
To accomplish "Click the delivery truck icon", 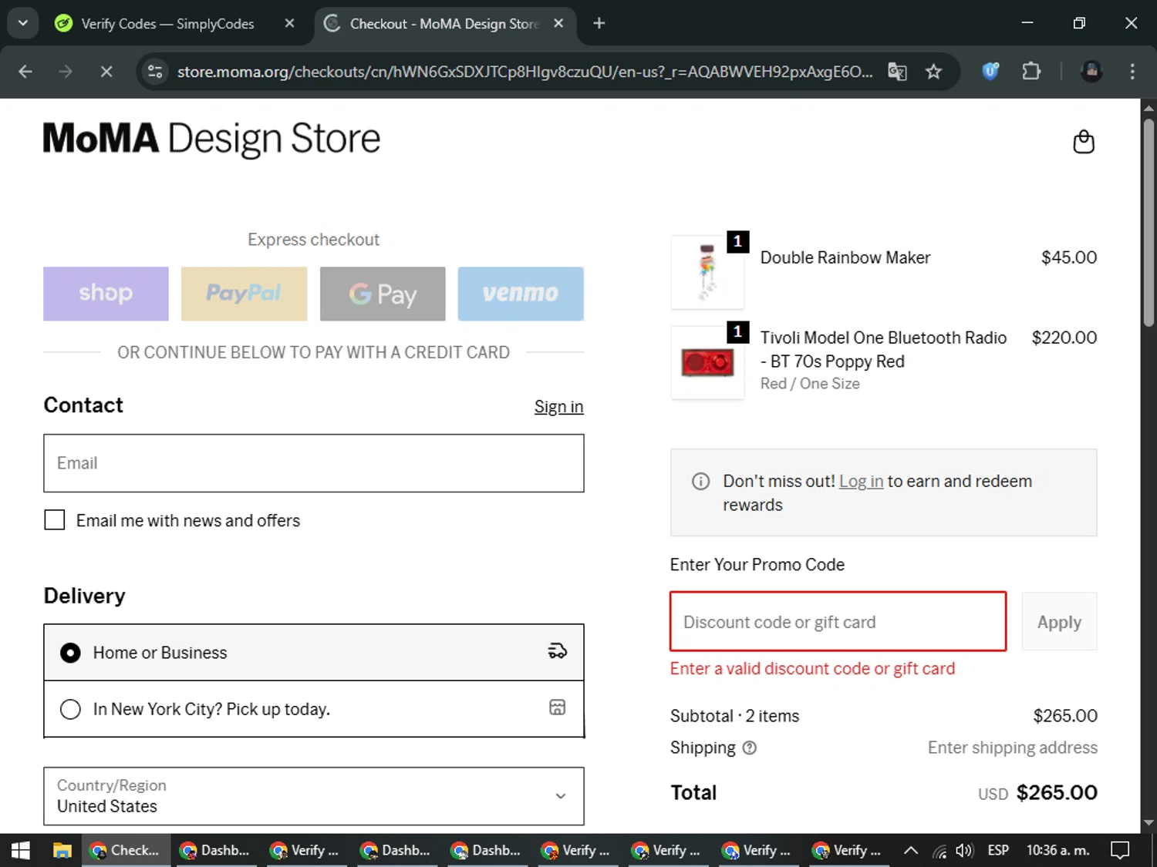I will [x=557, y=652].
